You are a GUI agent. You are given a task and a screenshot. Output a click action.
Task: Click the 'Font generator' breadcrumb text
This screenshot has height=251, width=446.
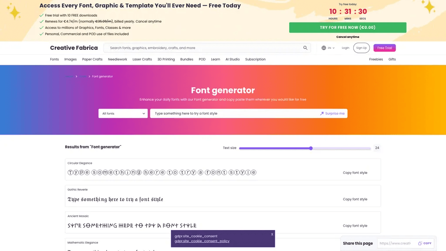pos(102,76)
